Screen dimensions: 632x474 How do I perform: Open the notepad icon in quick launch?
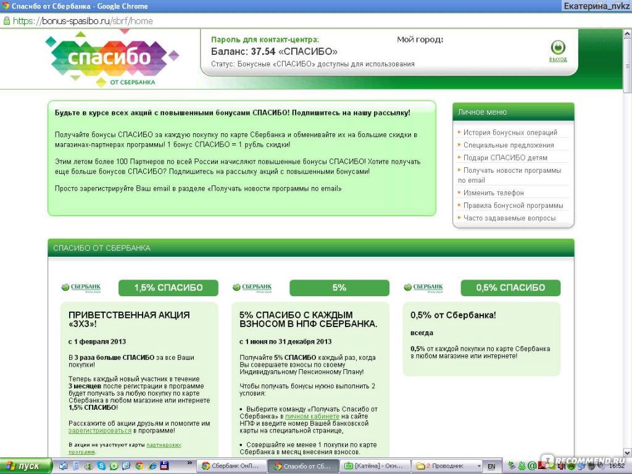point(76,466)
